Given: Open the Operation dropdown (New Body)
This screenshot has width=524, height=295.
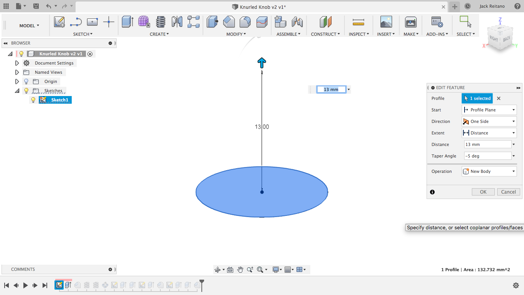Looking at the screenshot, I should point(489,171).
